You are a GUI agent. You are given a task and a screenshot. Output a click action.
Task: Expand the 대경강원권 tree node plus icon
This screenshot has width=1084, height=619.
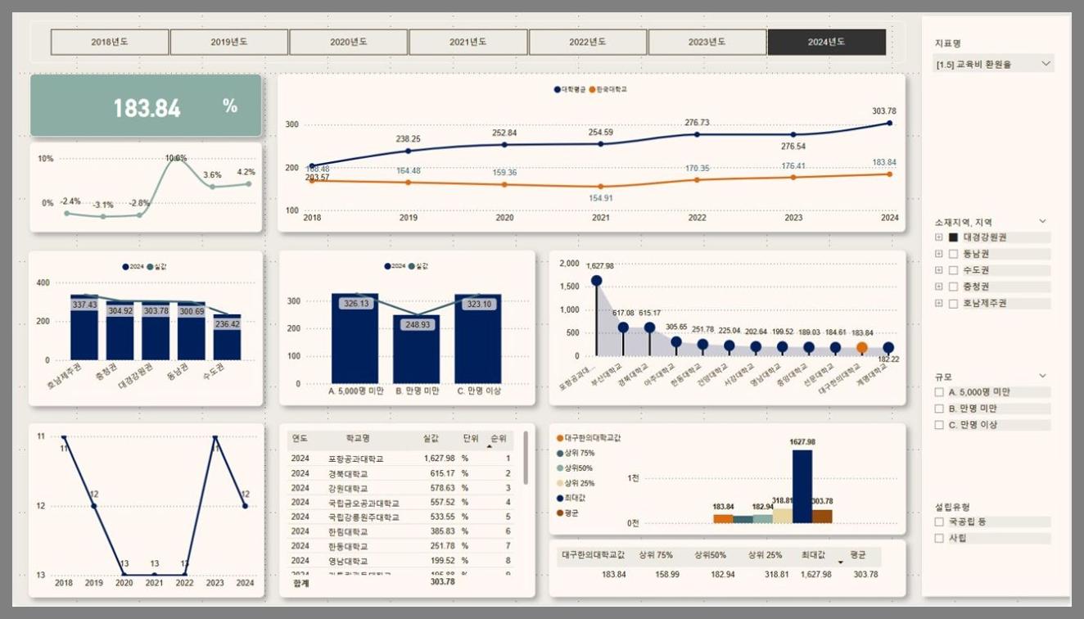pyautogui.click(x=938, y=237)
